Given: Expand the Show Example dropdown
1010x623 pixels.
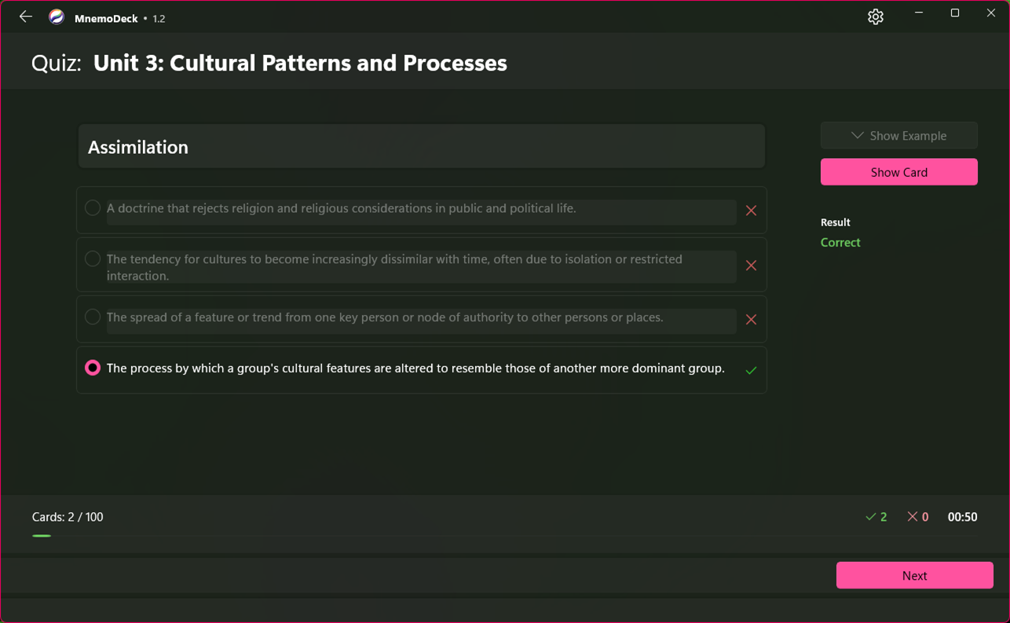Looking at the screenshot, I should [898, 136].
